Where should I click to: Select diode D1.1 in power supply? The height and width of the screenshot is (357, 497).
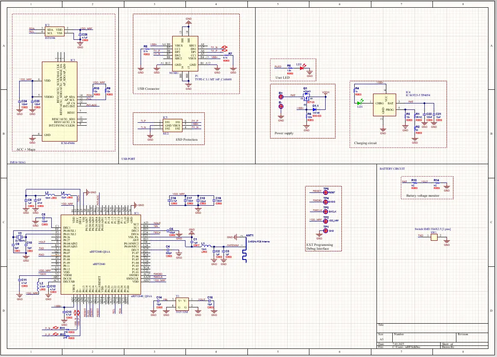pyautogui.click(x=315, y=109)
